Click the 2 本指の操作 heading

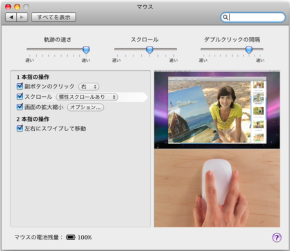click(x=33, y=119)
